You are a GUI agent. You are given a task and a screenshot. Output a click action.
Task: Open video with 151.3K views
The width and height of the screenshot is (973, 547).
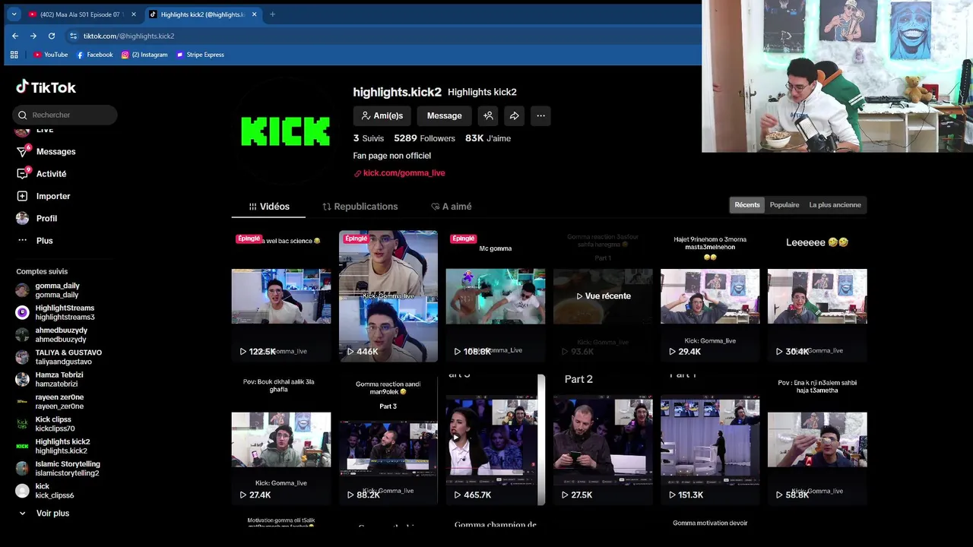pyautogui.click(x=710, y=440)
